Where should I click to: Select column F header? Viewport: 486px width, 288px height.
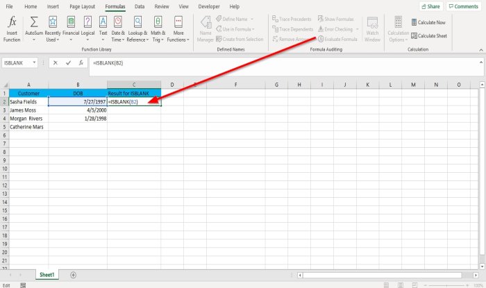[236, 85]
